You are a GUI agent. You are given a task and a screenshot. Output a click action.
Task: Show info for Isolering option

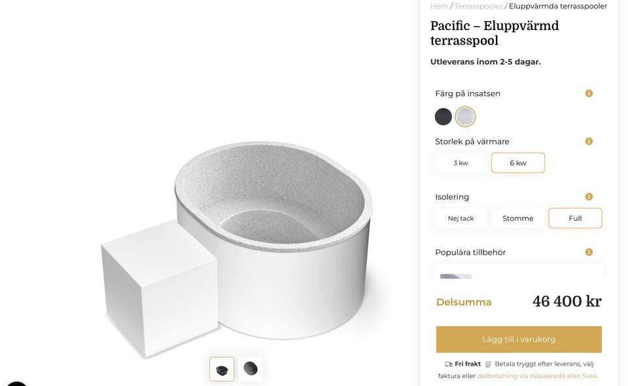click(x=589, y=197)
